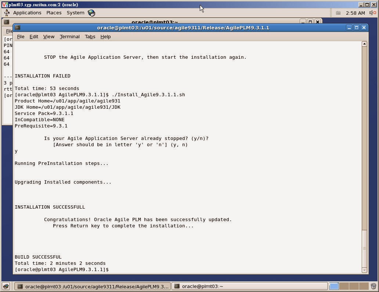Maximize the front terminal window

click(x=356, y=28)
